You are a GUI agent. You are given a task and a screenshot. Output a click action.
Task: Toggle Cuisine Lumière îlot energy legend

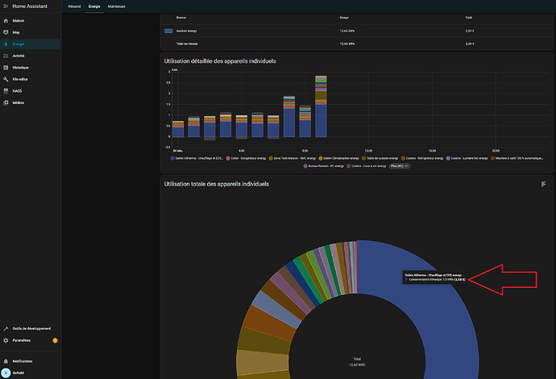tap(467, 158)
